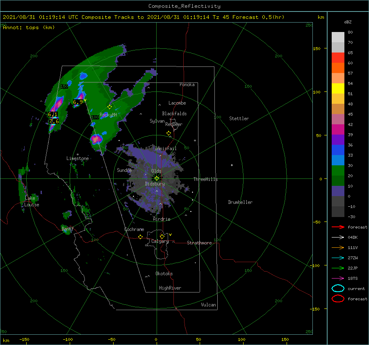Select the purple 36-39 dBZ swatch
This screenshot has width=369, height=345.
pos(338,140)
